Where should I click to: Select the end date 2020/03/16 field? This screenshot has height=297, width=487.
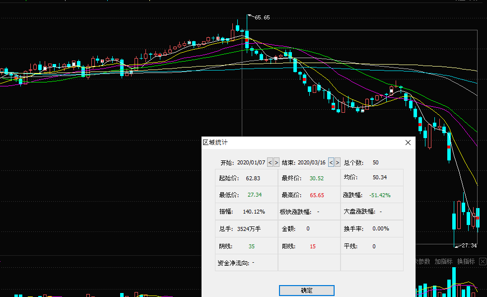[311, 162]
